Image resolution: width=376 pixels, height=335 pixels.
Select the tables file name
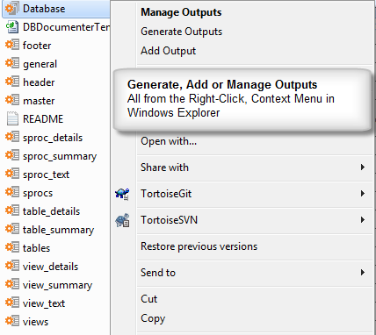click(x=36, y=248)
